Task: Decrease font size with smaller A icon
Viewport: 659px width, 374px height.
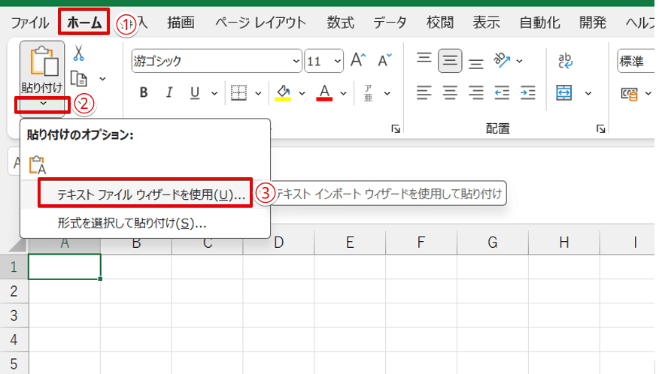Action: pyautogui.click(x=384, y=60)
